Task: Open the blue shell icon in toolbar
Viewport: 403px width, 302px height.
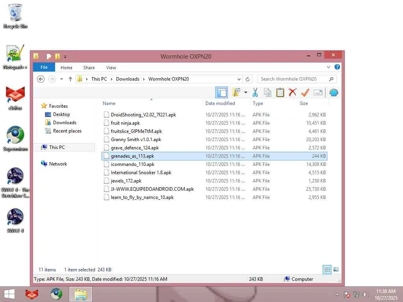Action: point(334,92)
